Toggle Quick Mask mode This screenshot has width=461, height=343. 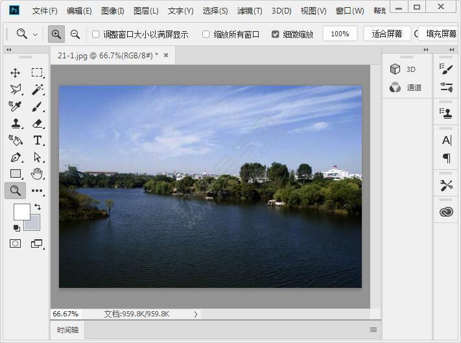(16, 243)
